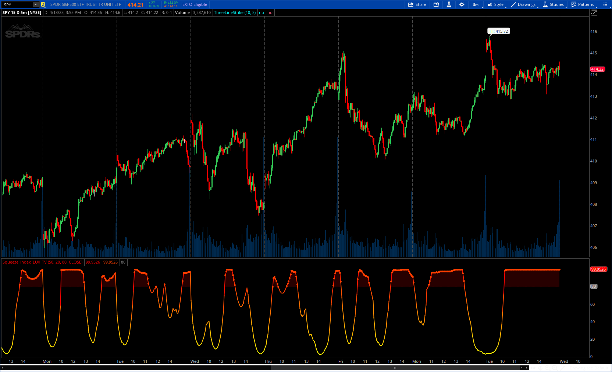Screen dimensions: 612x372
Task: Open the symbol selector dropdown arrow
Action: 36,4
